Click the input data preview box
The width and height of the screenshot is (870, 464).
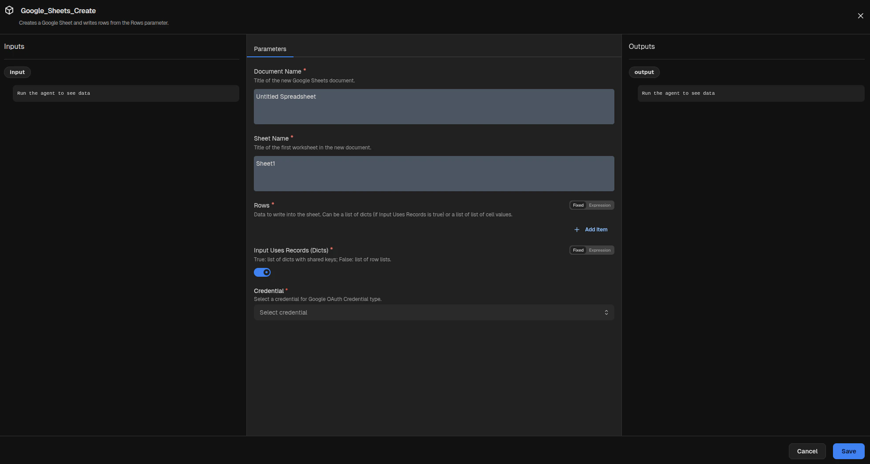click(x=126, y=93)
